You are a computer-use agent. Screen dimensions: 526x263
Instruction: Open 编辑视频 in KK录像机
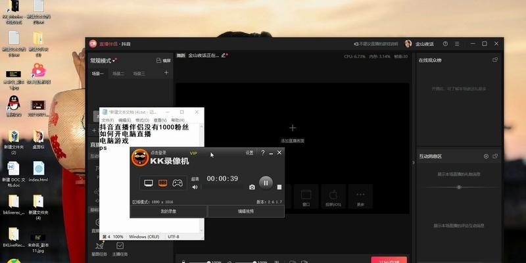pyautogui.click(x=246, y=211)
